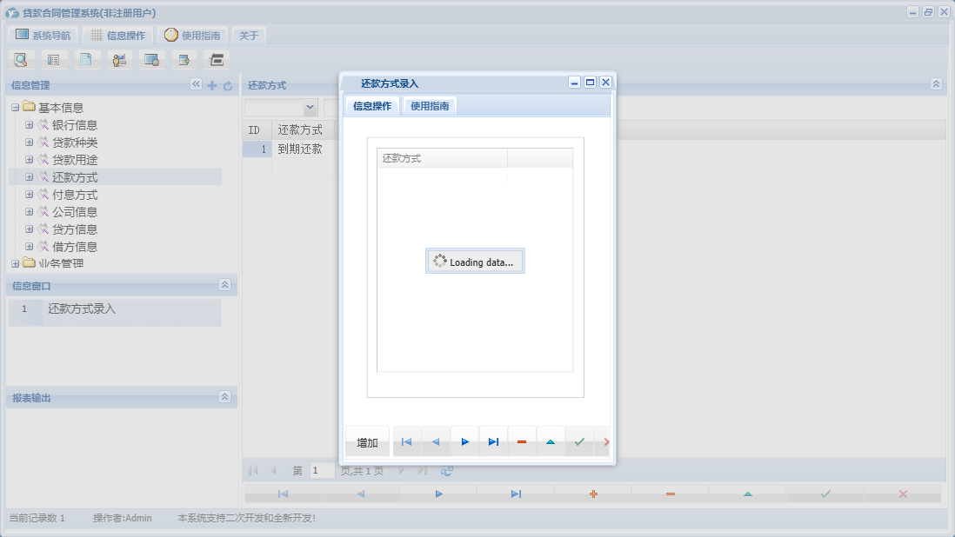The height and width of the screenshot is (537, 955).
Task: Click the green checkmark save icon in dialog
Action: click(579, 442)
